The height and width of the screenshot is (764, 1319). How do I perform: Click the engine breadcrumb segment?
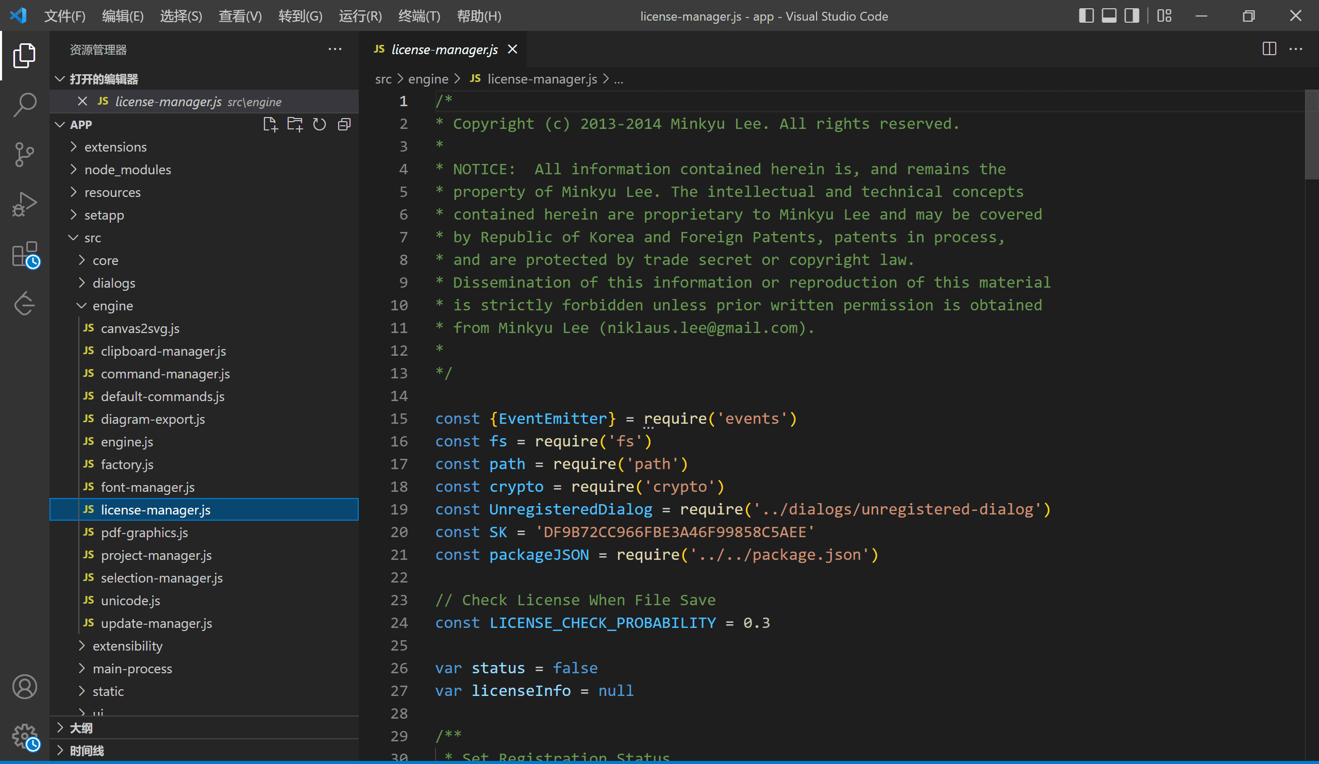428,79
